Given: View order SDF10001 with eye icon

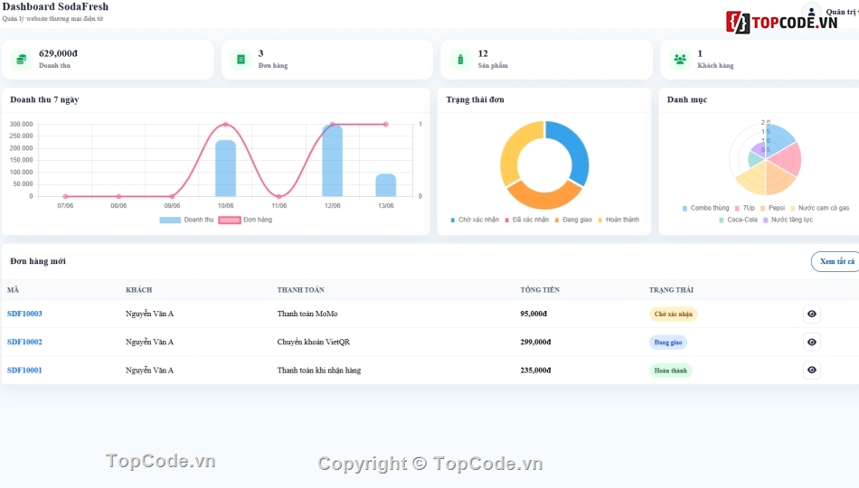Looking at the screenshot, I should pyautogui.click(x=812, y=371).
